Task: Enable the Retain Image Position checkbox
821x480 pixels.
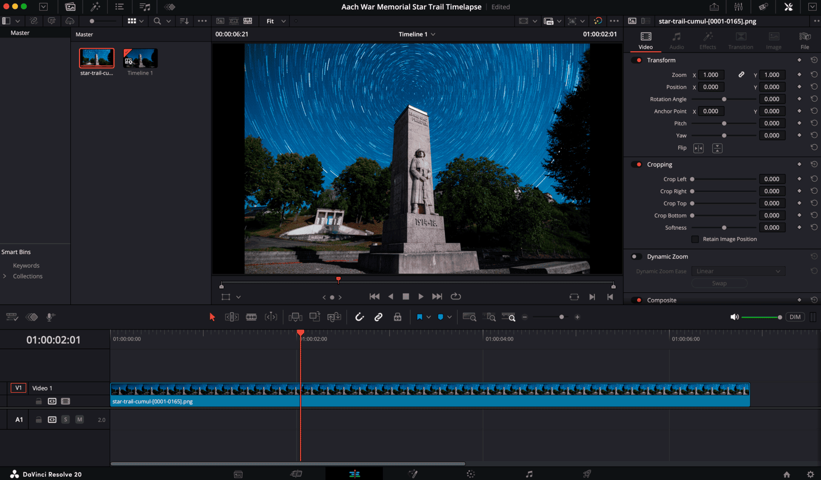Action: click(x=695, y=239)
